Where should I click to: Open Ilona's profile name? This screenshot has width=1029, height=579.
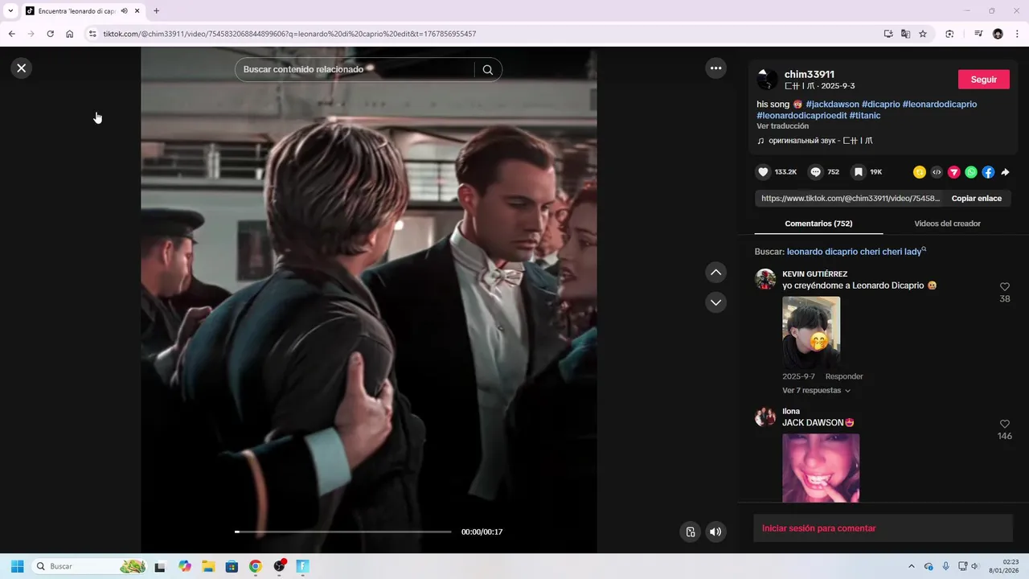pos(791,412)
